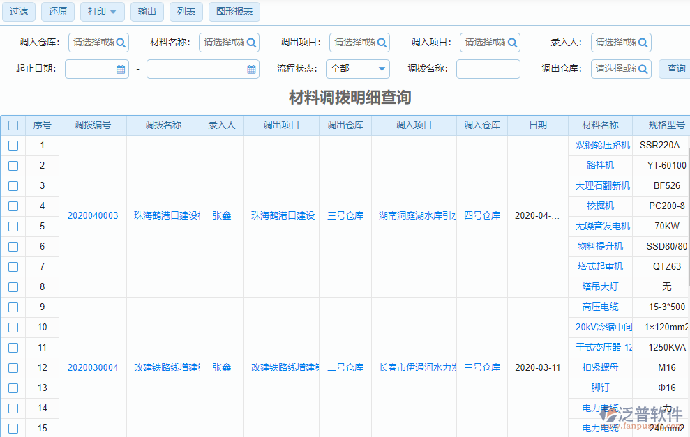
Task: Click the calendar icon for the start date
Action: coord(119,69)
